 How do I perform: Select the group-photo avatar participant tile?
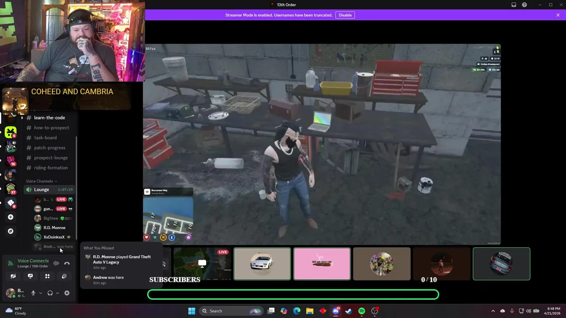(382, 264)
